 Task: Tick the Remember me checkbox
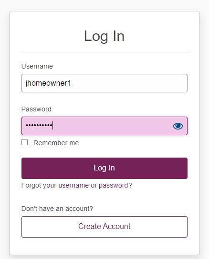coord(25,142)
